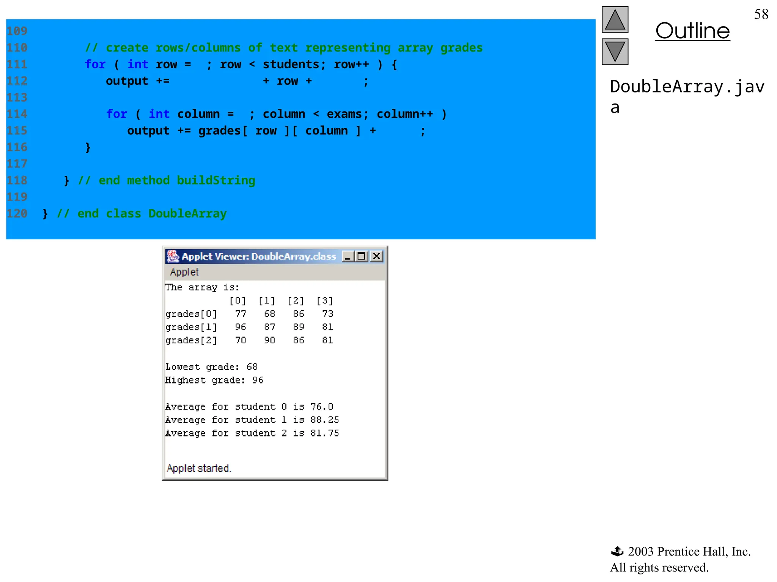Click 'Average for student 0 is 76.0'
The width and height of the screenshot is (777, 582).
point(249,407)
